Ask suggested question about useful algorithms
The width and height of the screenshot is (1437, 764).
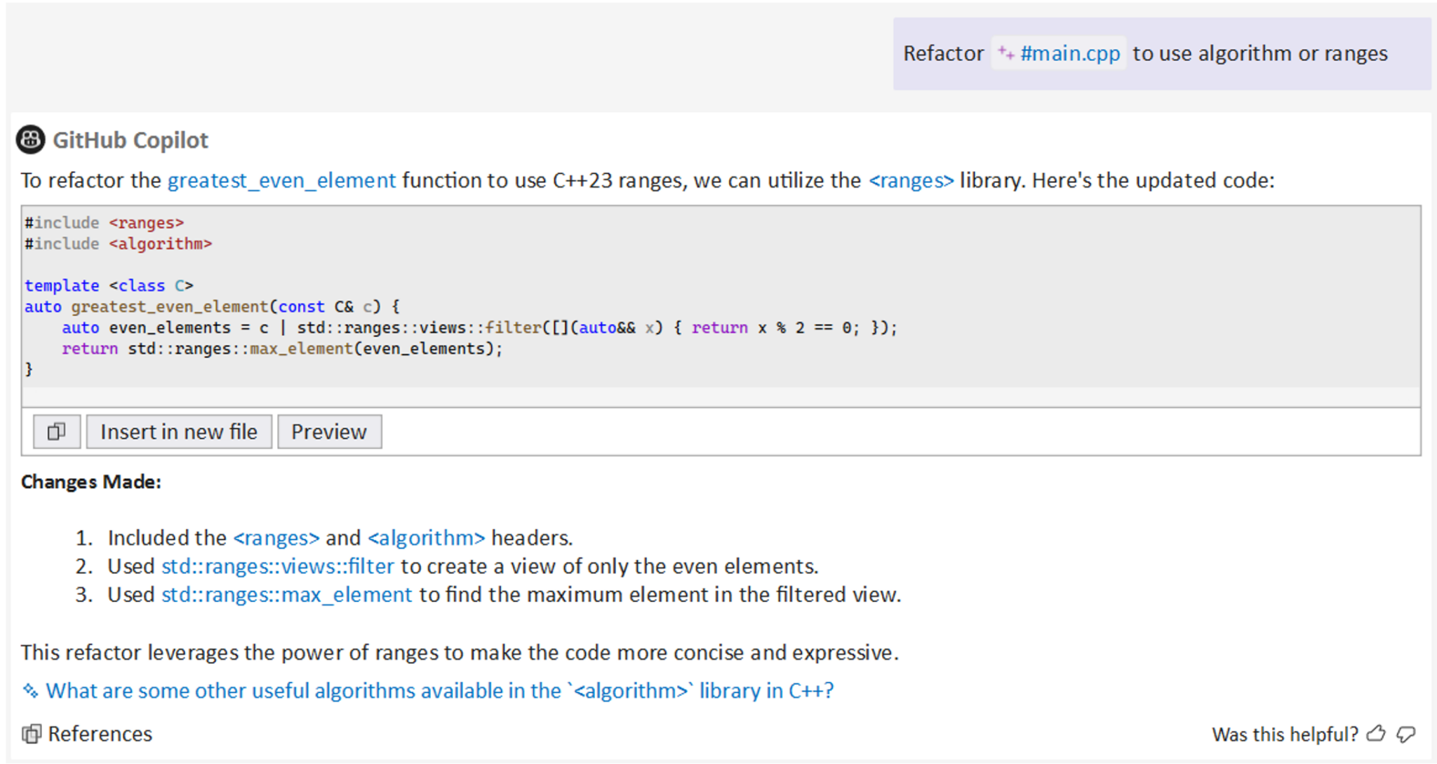point(440,690)
